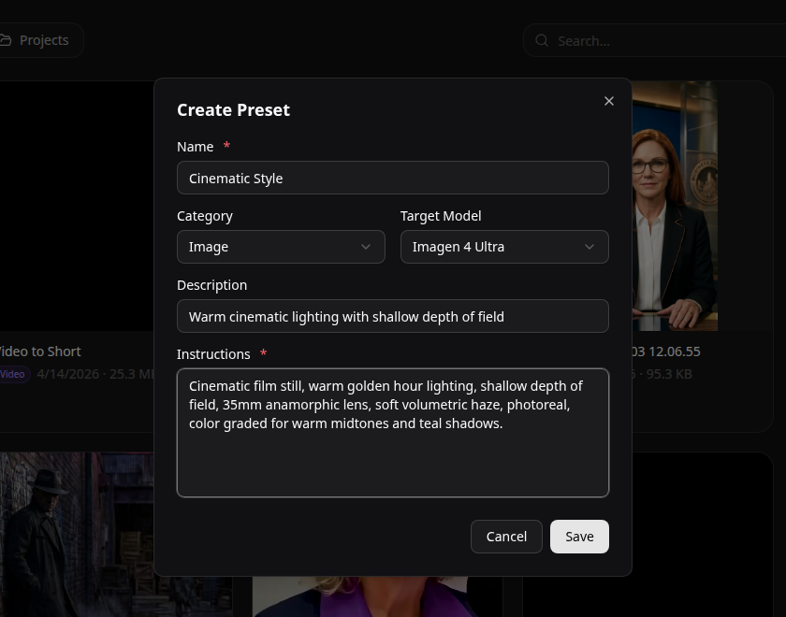Click the search magnifier icon
The width and height of the screenshot is (786, 617).
coord(542,40)
